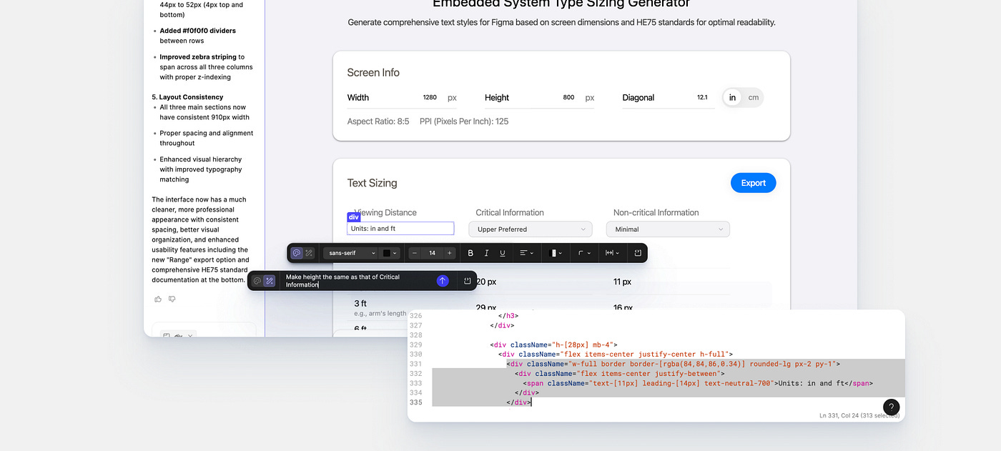
Task: Click the help question mark button
Action: (x=891, y=407)
